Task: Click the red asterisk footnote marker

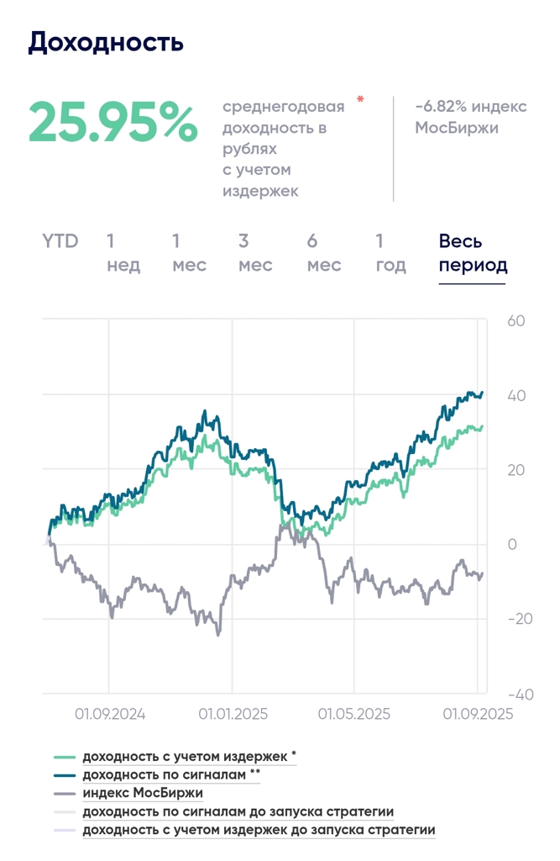Action: point(360,101)
